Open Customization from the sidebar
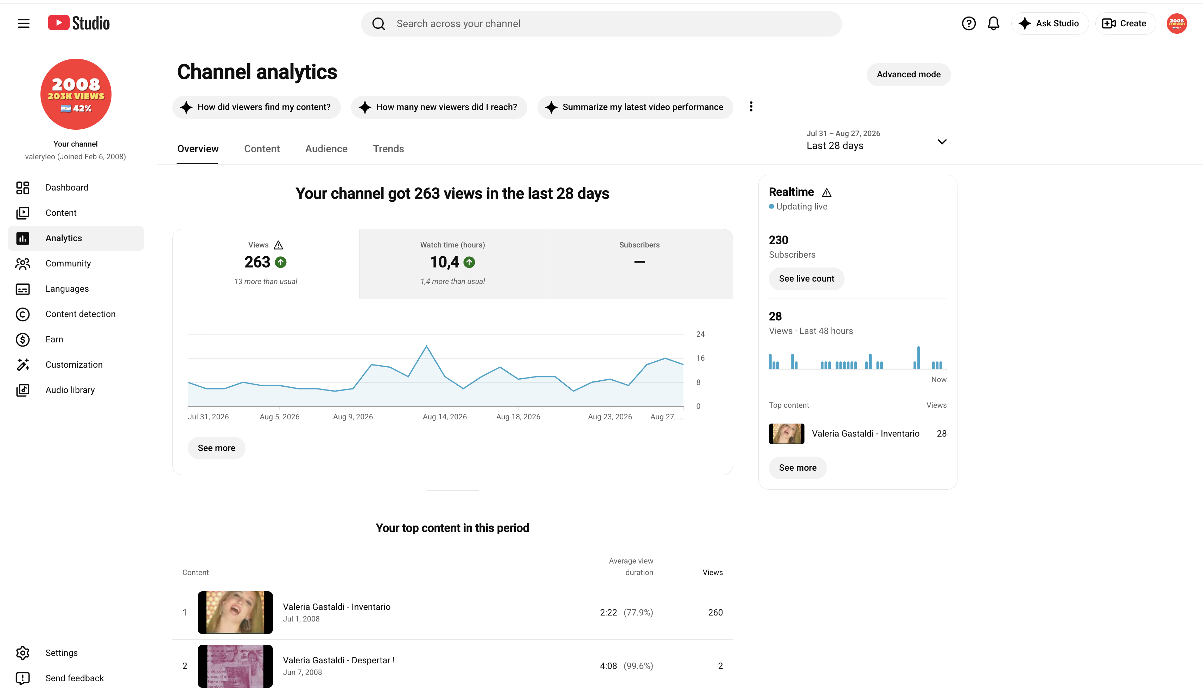This screenshot has width=1203, height=696. 75,365
